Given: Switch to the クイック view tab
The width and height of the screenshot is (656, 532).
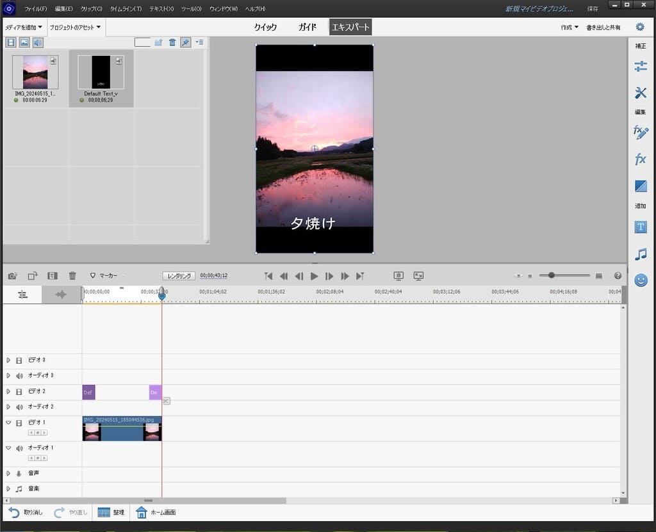Looking at the screenshot, I should tap(265, 28).
